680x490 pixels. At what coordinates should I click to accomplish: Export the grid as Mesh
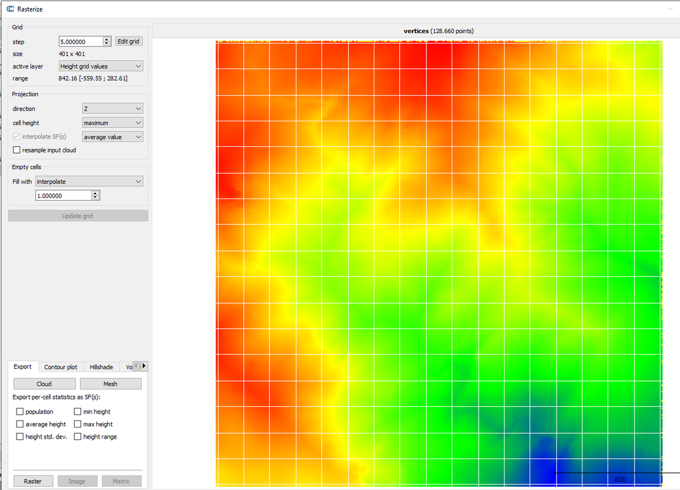pos(110,384)
